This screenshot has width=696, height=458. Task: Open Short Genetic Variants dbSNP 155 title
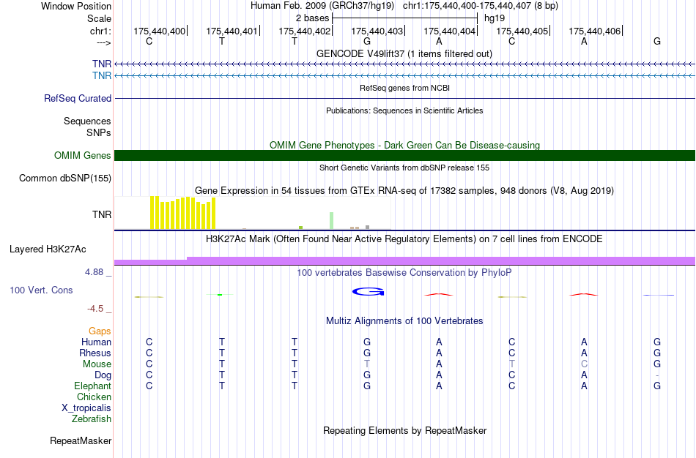[x=404, y=168]
